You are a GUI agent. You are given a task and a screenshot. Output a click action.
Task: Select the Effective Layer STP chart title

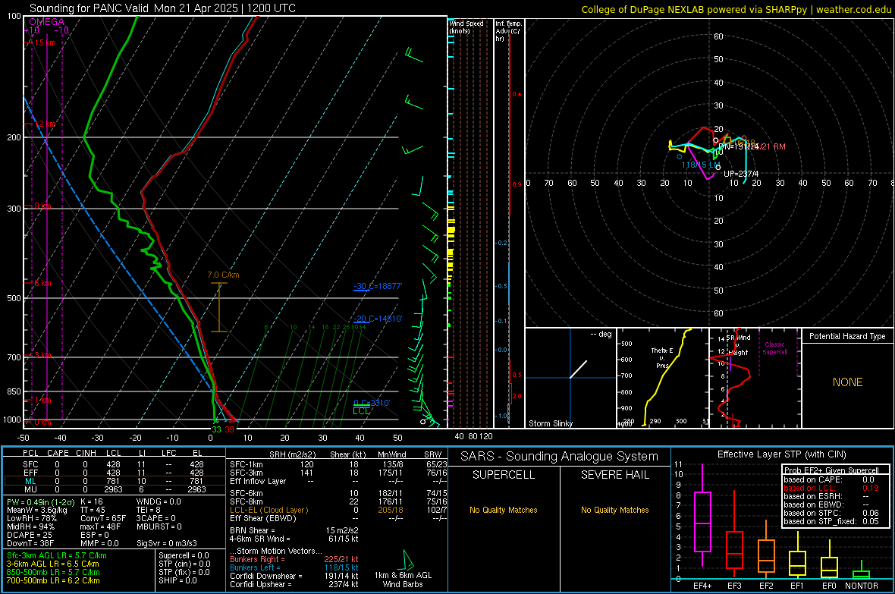[x=781, y=454]
